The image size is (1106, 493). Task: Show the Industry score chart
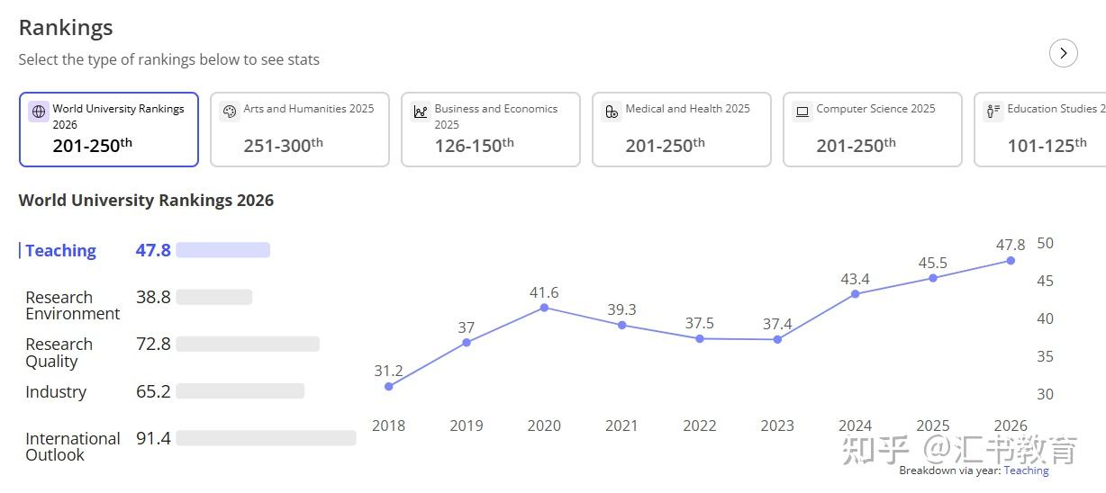click(56, 392)
